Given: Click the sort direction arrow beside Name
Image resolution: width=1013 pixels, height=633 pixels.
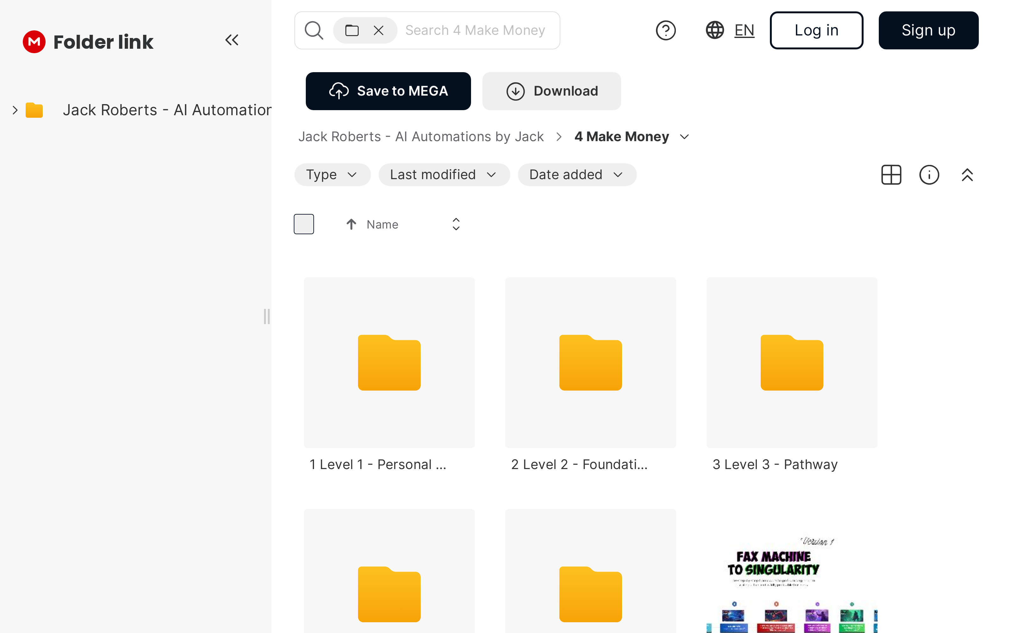Looking at the screenshot, I should click(x=351, y=224).
